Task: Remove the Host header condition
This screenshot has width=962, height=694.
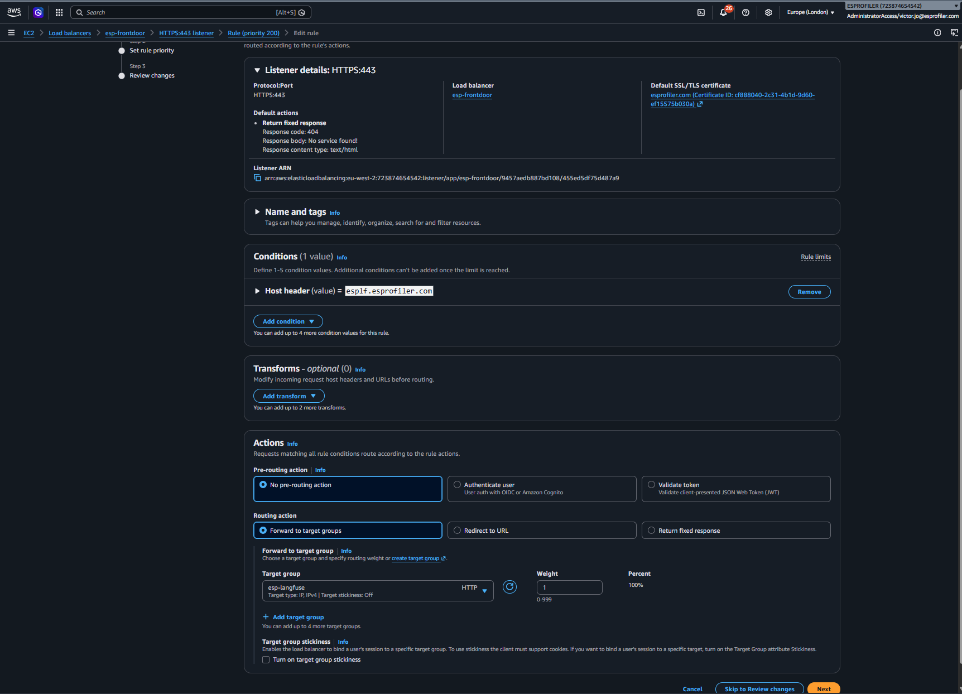Action: pos(809,292)
